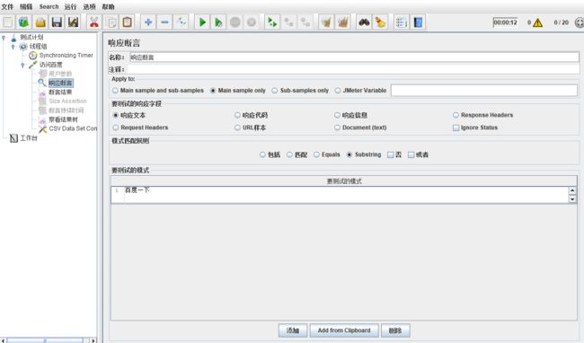Select 工作台 node in tree

click(x=29, y=138)
